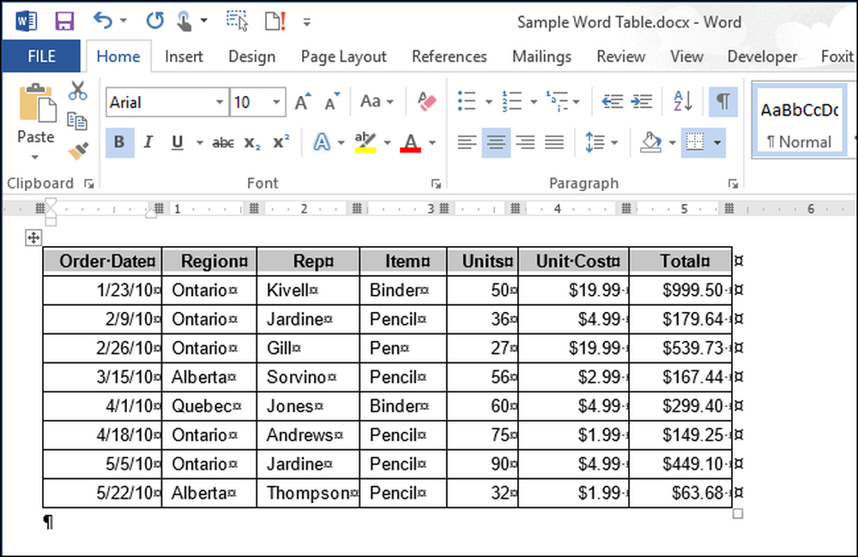The width and height of the screenshot is (858, 557).
Task: Click the Cut scissors icon
Action: click(78, 91)
